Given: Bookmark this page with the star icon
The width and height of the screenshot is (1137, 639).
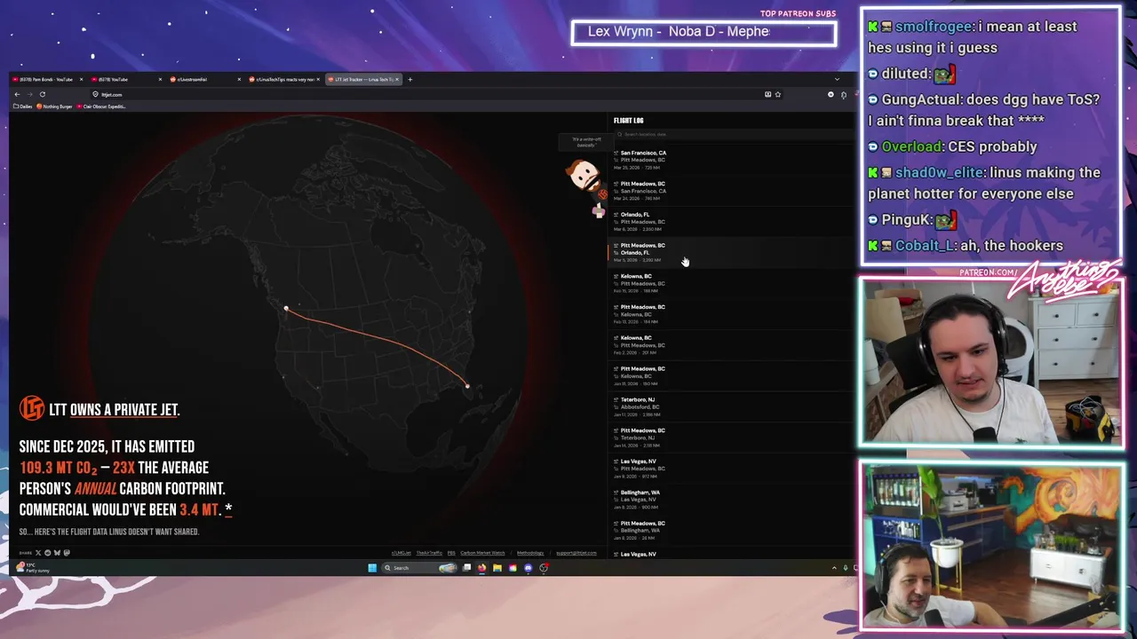Looking at the screenshot, I should 778,94.
